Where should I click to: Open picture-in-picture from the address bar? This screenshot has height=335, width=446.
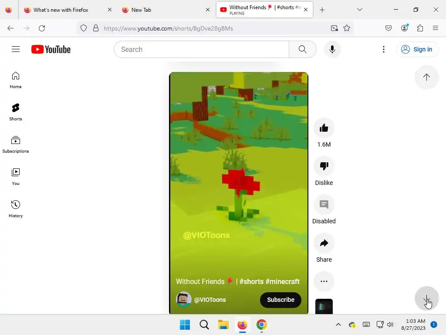(x=334, y=28)
